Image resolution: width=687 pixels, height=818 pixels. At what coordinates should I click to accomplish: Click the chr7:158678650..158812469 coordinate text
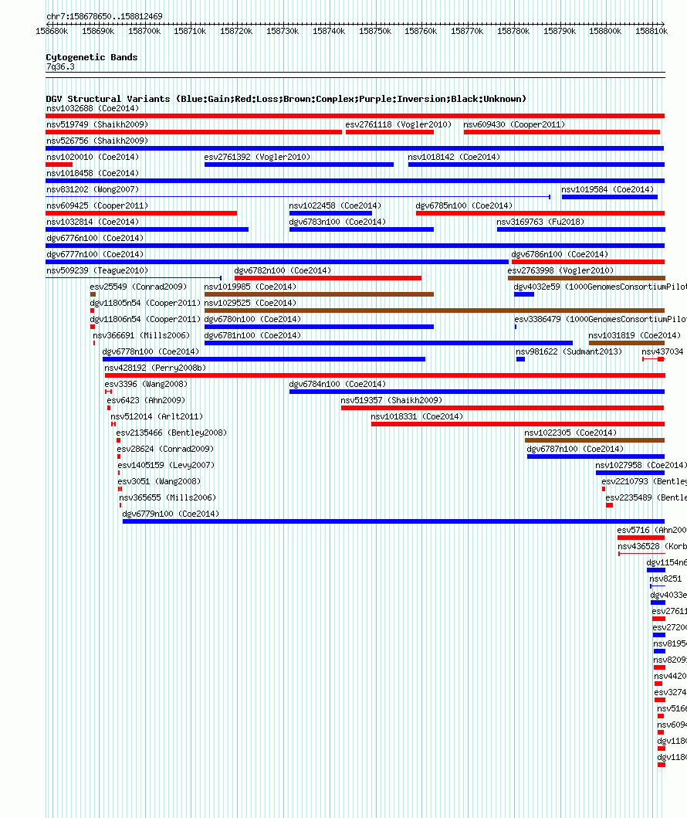pos(104,17)
